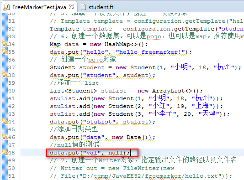Click line number 37 in the gutter
This screenshot has width=244, height=180.
coord(11,67)
